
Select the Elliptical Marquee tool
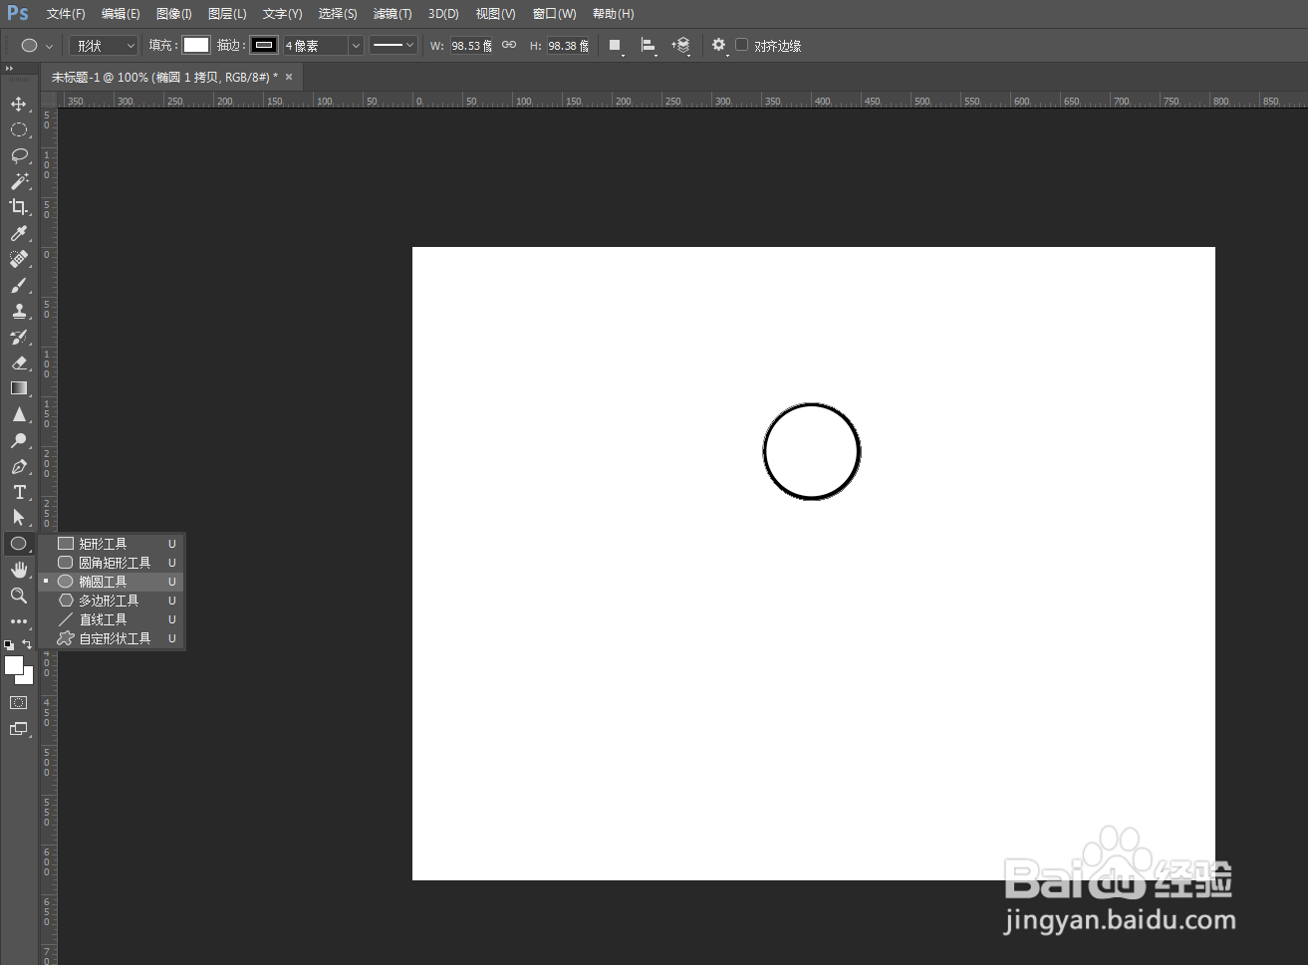click(x=18, y=129)
